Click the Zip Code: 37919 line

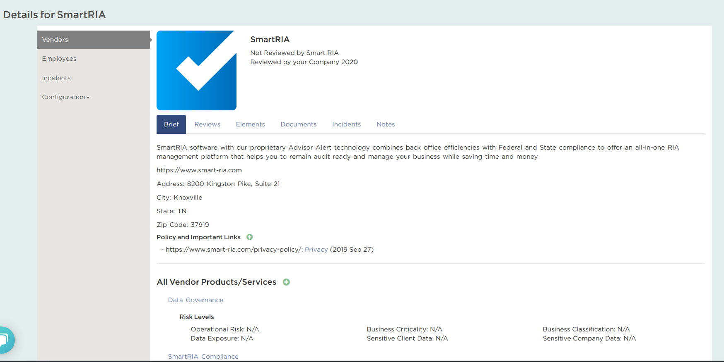click(x=183, y=225)
